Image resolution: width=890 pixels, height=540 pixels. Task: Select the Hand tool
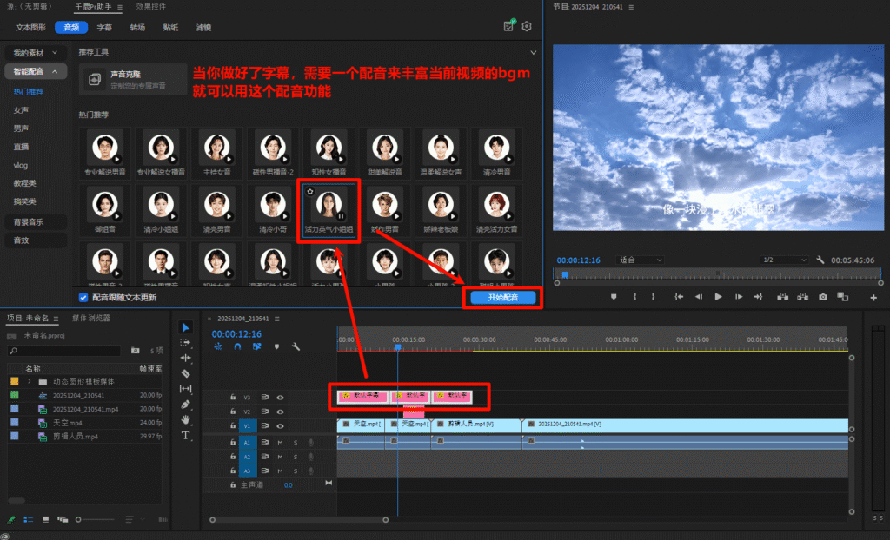click(x=186, y=420)
